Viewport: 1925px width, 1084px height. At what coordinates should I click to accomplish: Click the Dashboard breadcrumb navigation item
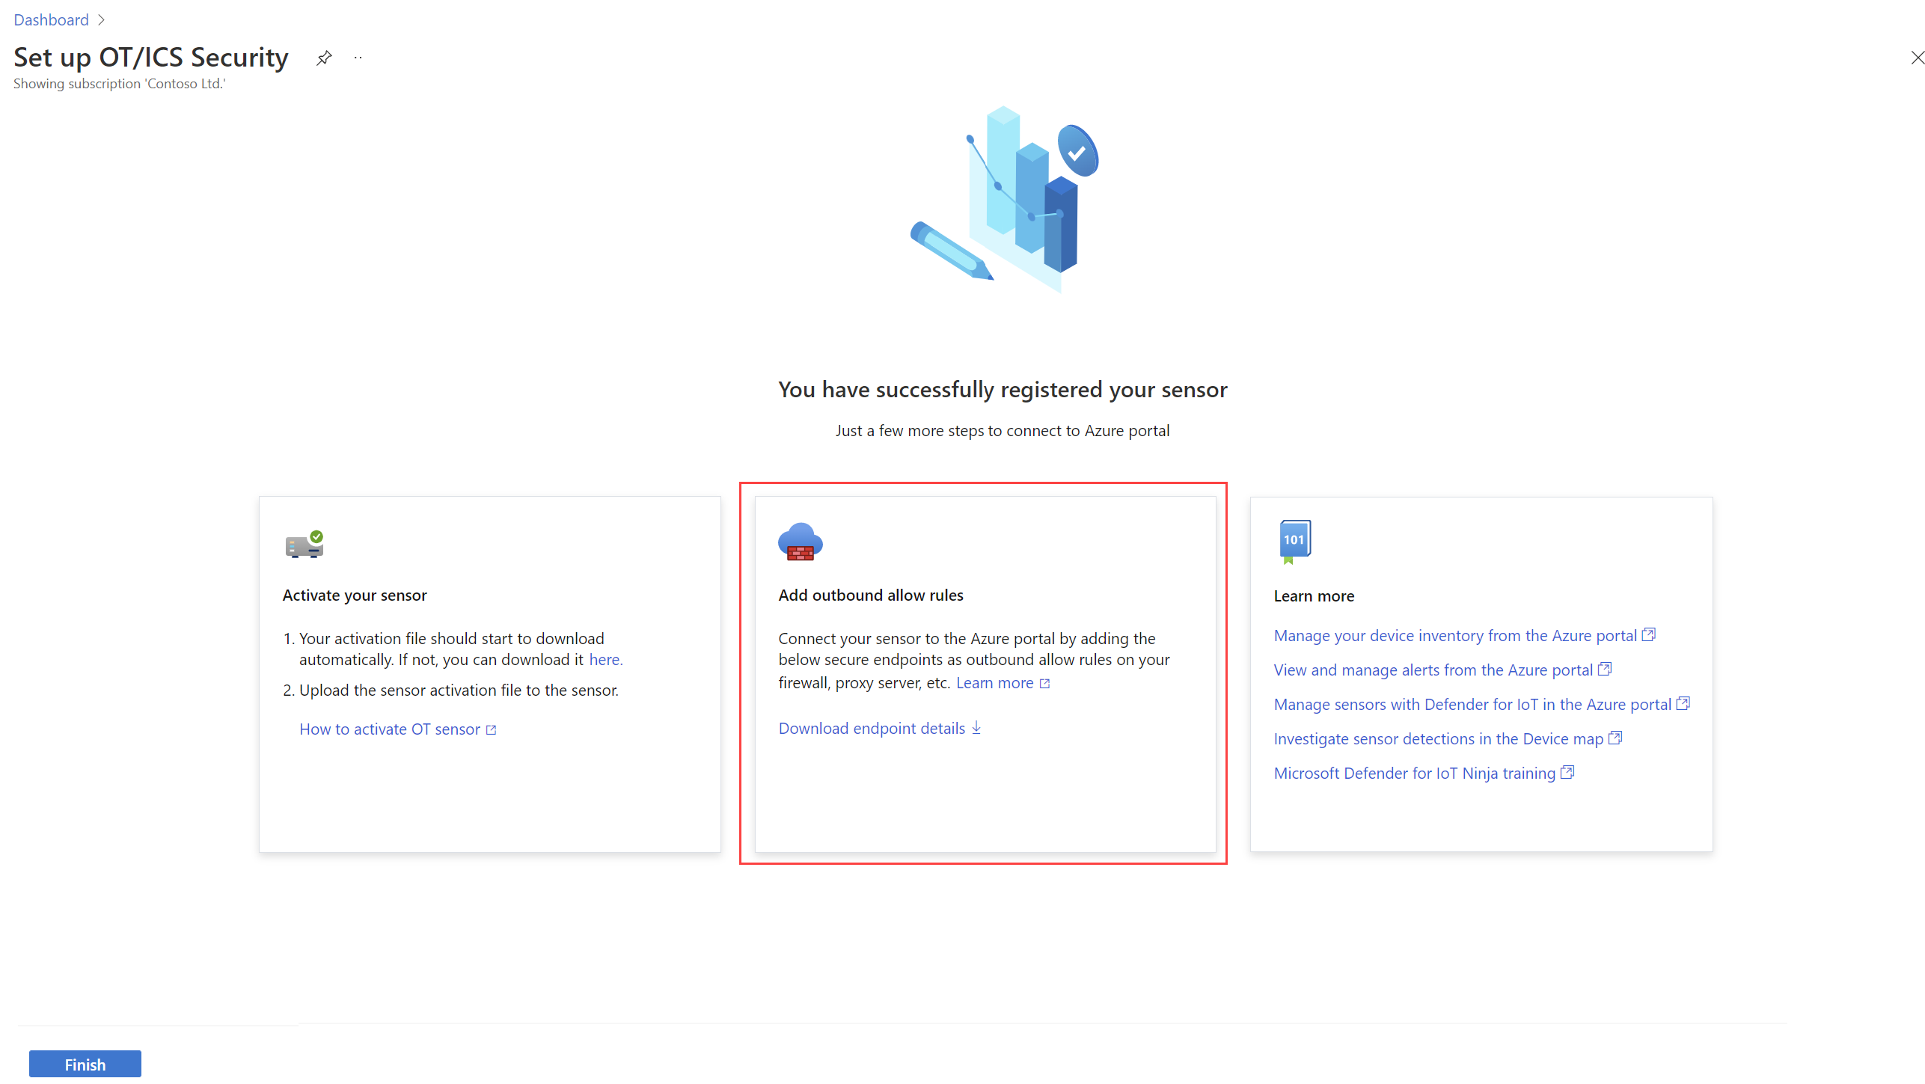[x=50, y=19]
